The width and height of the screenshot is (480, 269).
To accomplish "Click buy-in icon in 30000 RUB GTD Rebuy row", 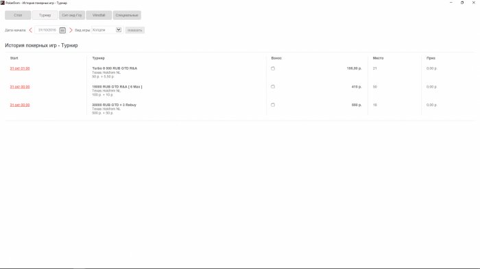I will [273, 105].
